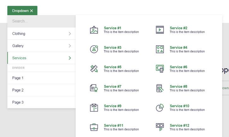
Task: Open the Service #8 title link
Action: point(179,86)
